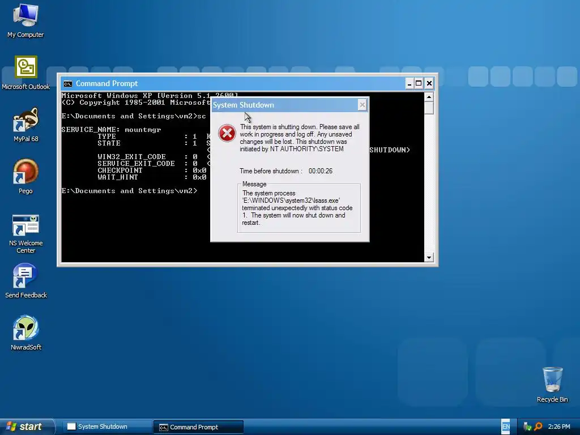Click the lsass.exe message text
Viewport: 580px width, 435px height.
297,208
